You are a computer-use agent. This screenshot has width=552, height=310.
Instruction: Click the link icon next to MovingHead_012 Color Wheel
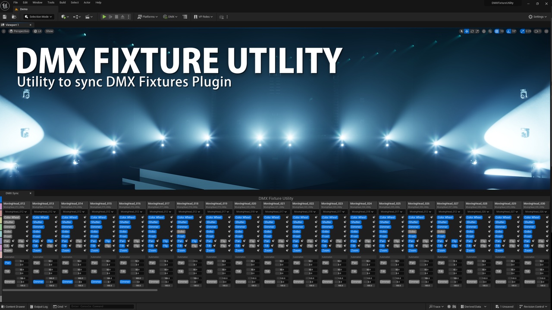pos(27,217)
